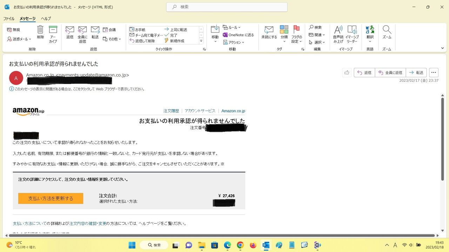The width and height of the screenshot is (449, 252).
Task: Open Firefox from taskbar
Action: coord(253,245)
